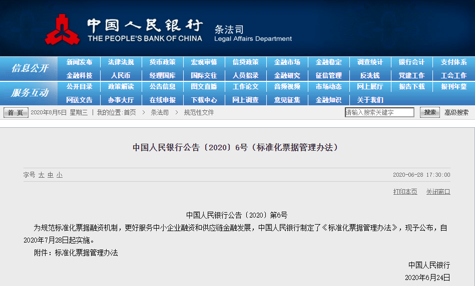This screenshot has height=286, width=475.
Task: Click the 关闭窗口 close window link
Action: (438, 192)
